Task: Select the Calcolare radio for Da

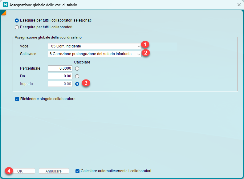Action: click(x=77, y=76)
